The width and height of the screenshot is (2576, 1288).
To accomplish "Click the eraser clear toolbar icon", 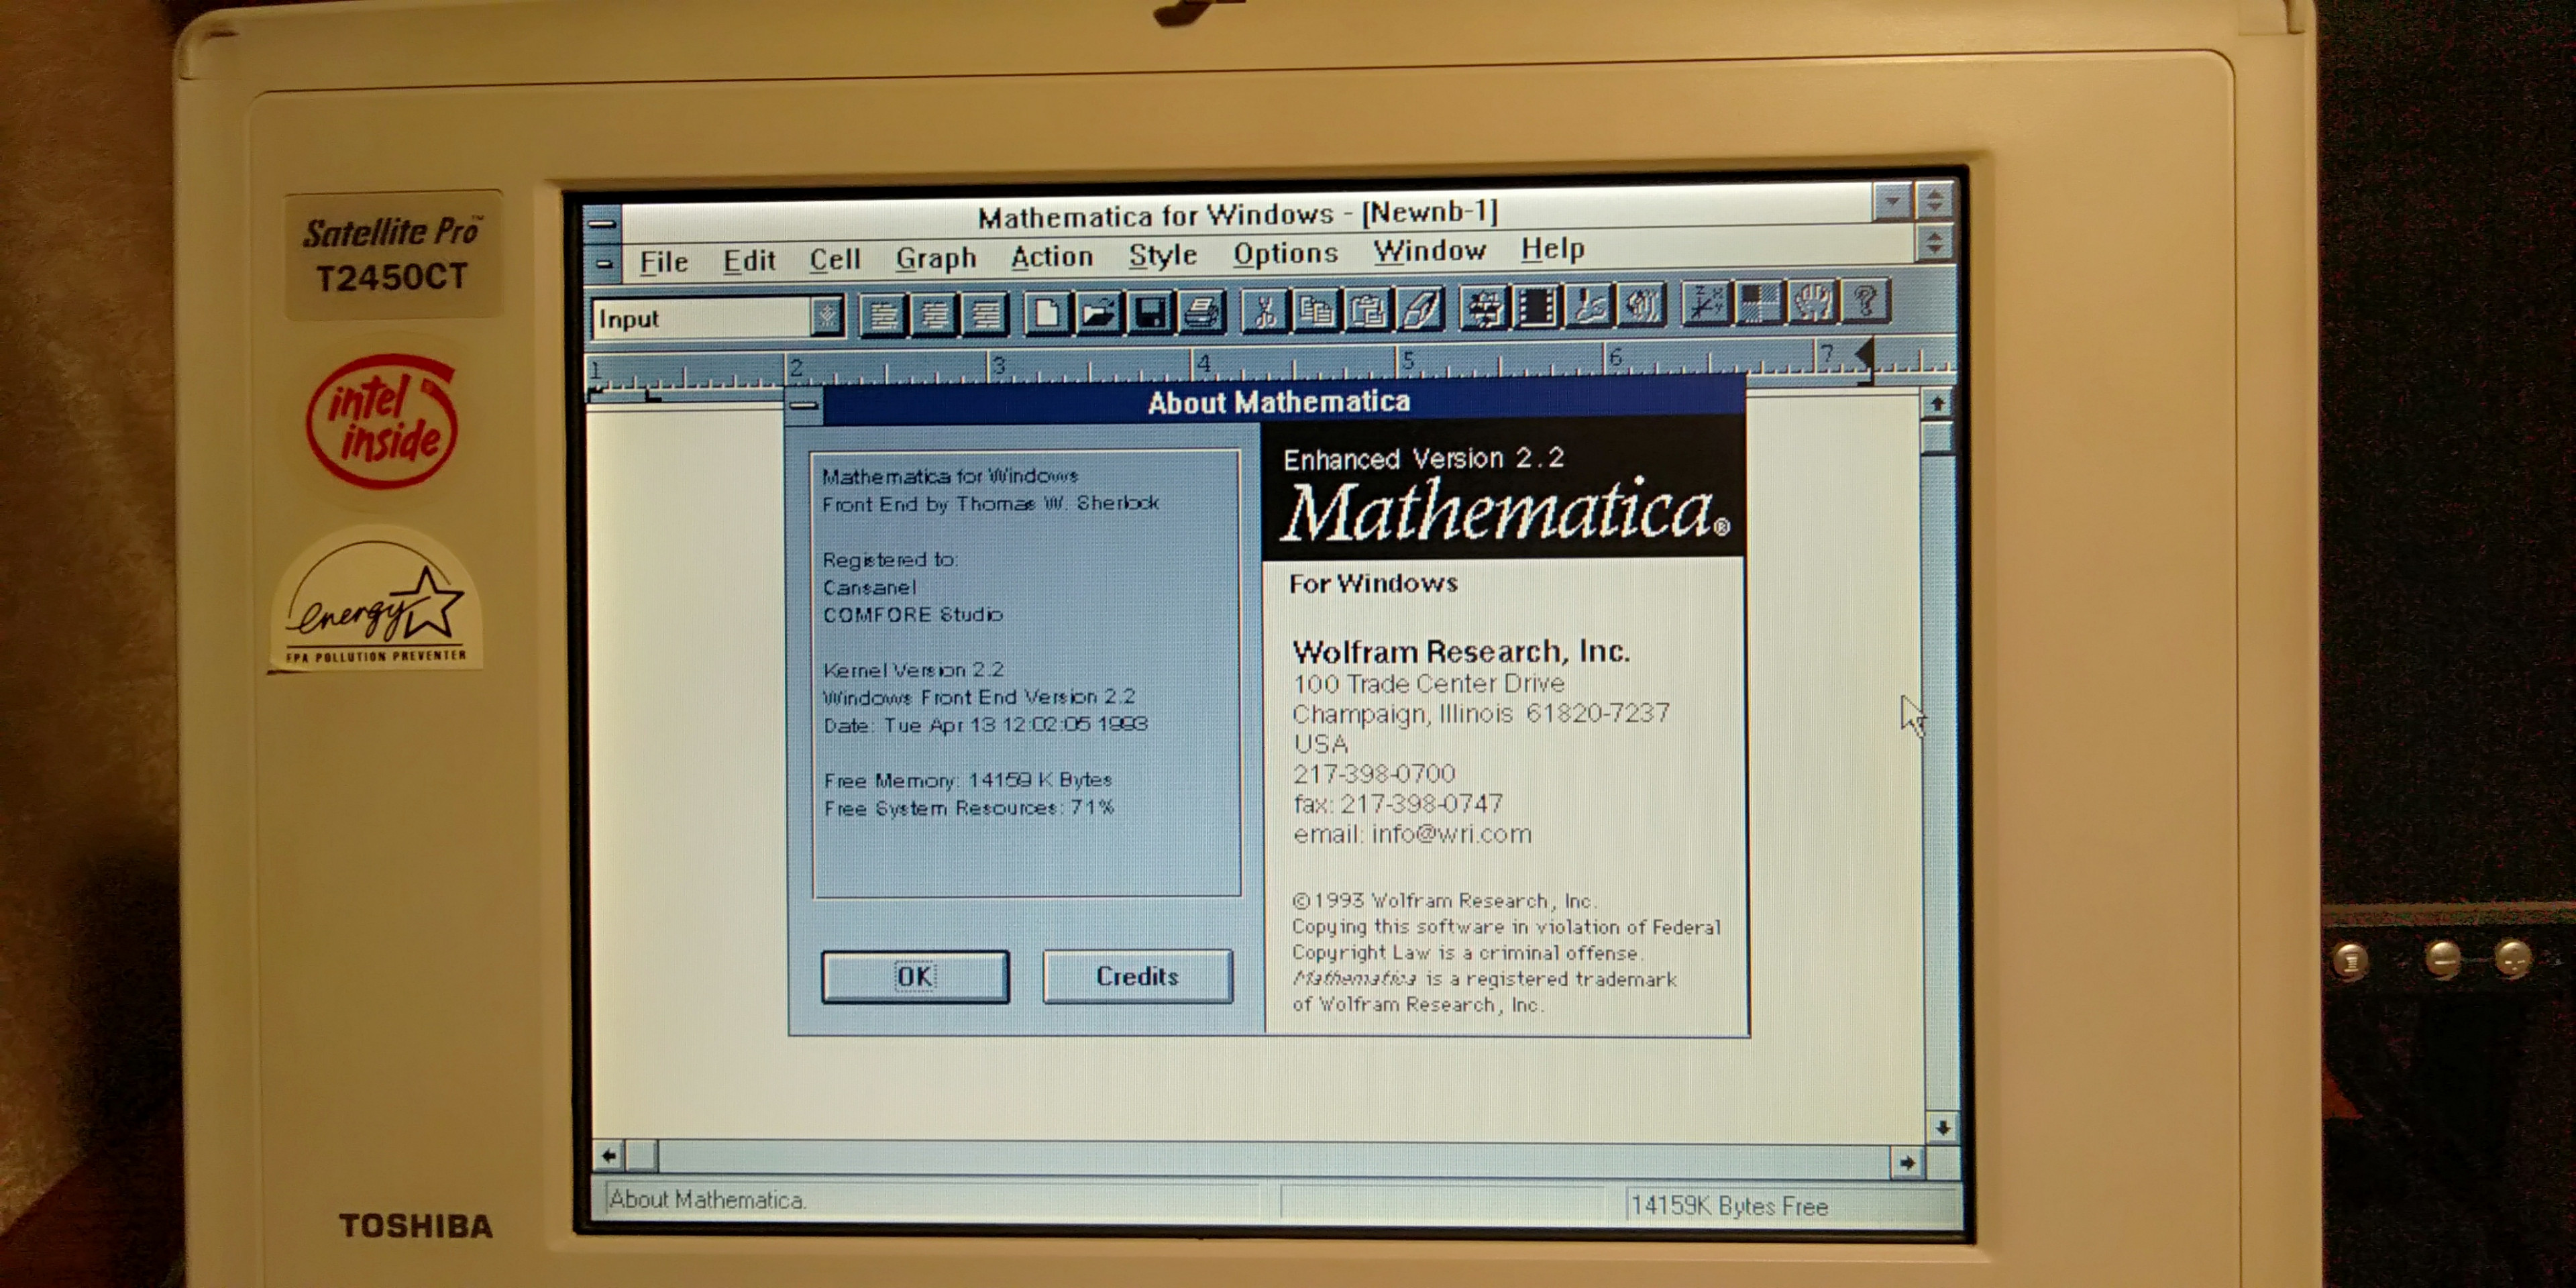I will click(x=1421, y=307).
